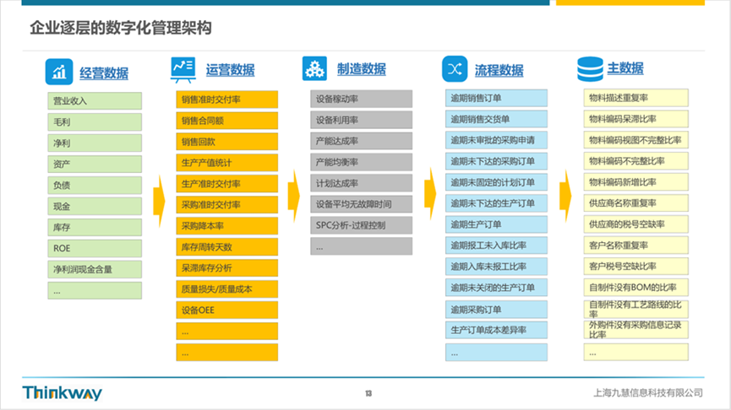Select the 质量损失/质量成本 box

tap(227, 289)
